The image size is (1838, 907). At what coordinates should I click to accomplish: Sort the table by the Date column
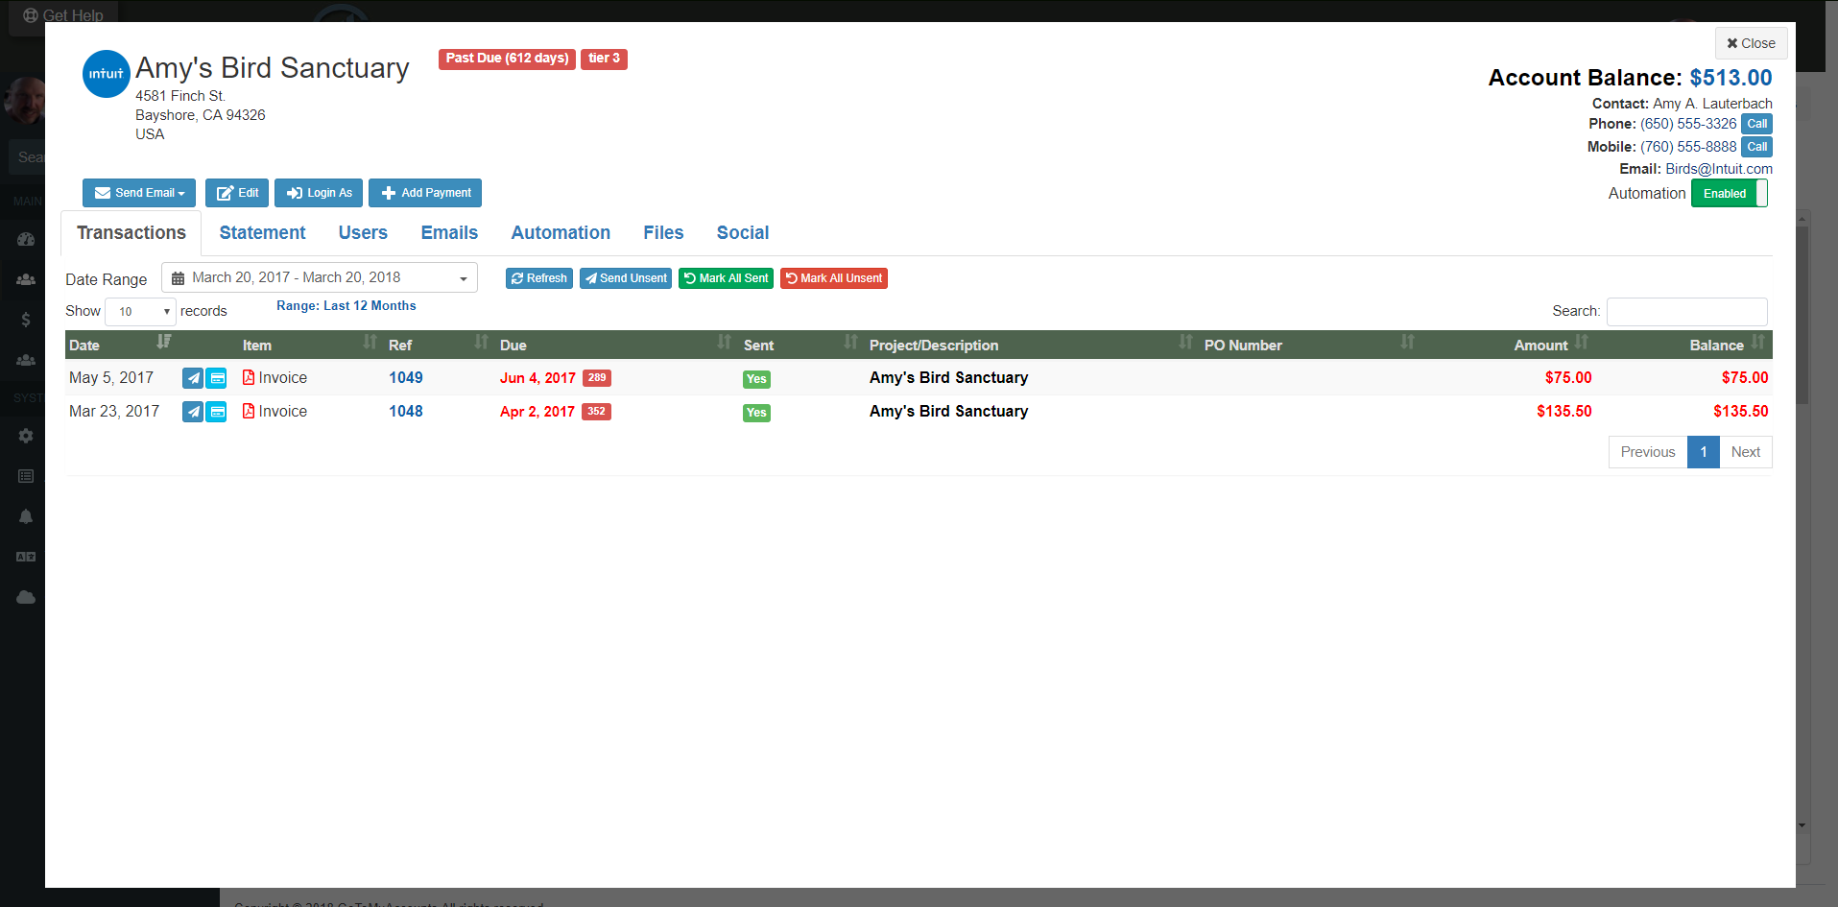click(121, 345)
